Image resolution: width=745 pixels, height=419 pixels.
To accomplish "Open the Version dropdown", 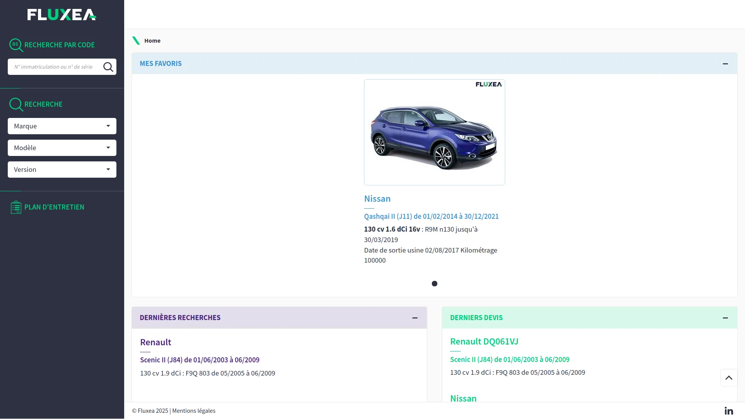I will [62, 170].
